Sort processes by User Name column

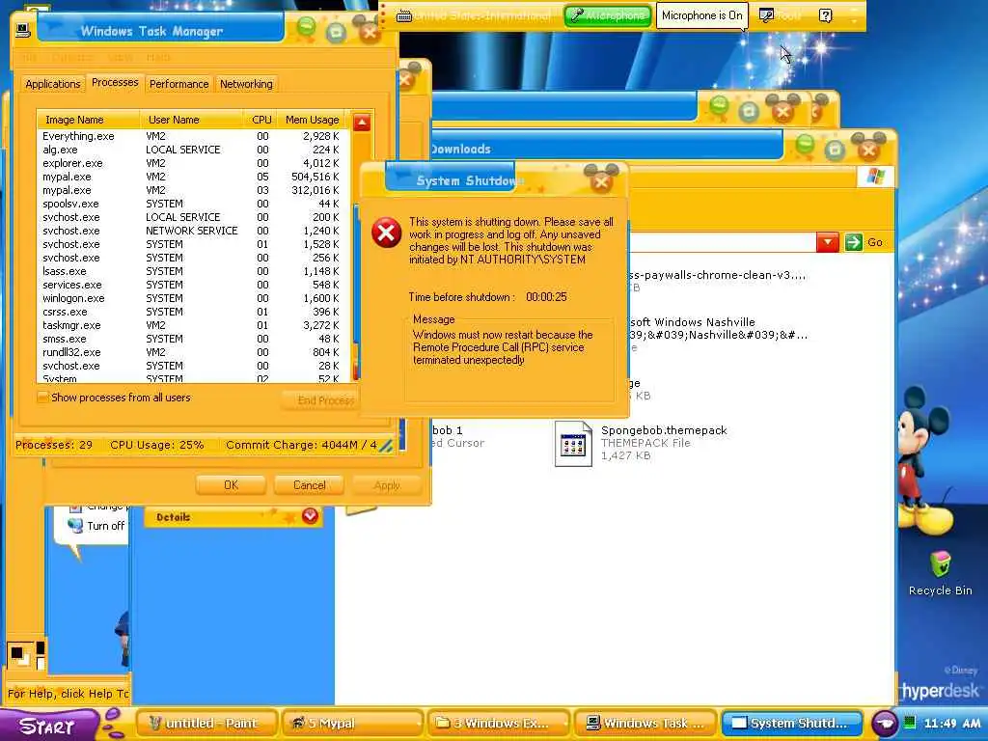click(192, 119)
